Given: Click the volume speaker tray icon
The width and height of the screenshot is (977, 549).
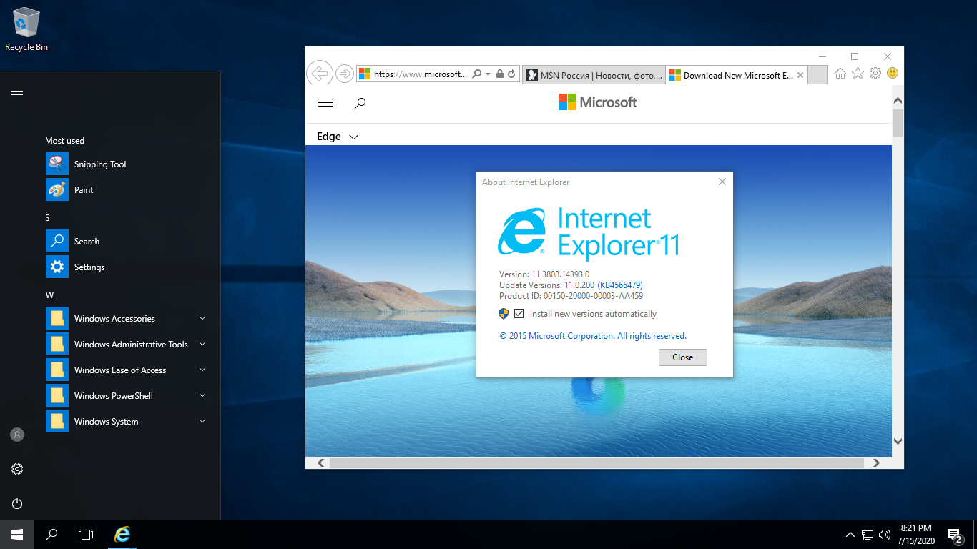Looking at the screenshot, I should point(885,535).
